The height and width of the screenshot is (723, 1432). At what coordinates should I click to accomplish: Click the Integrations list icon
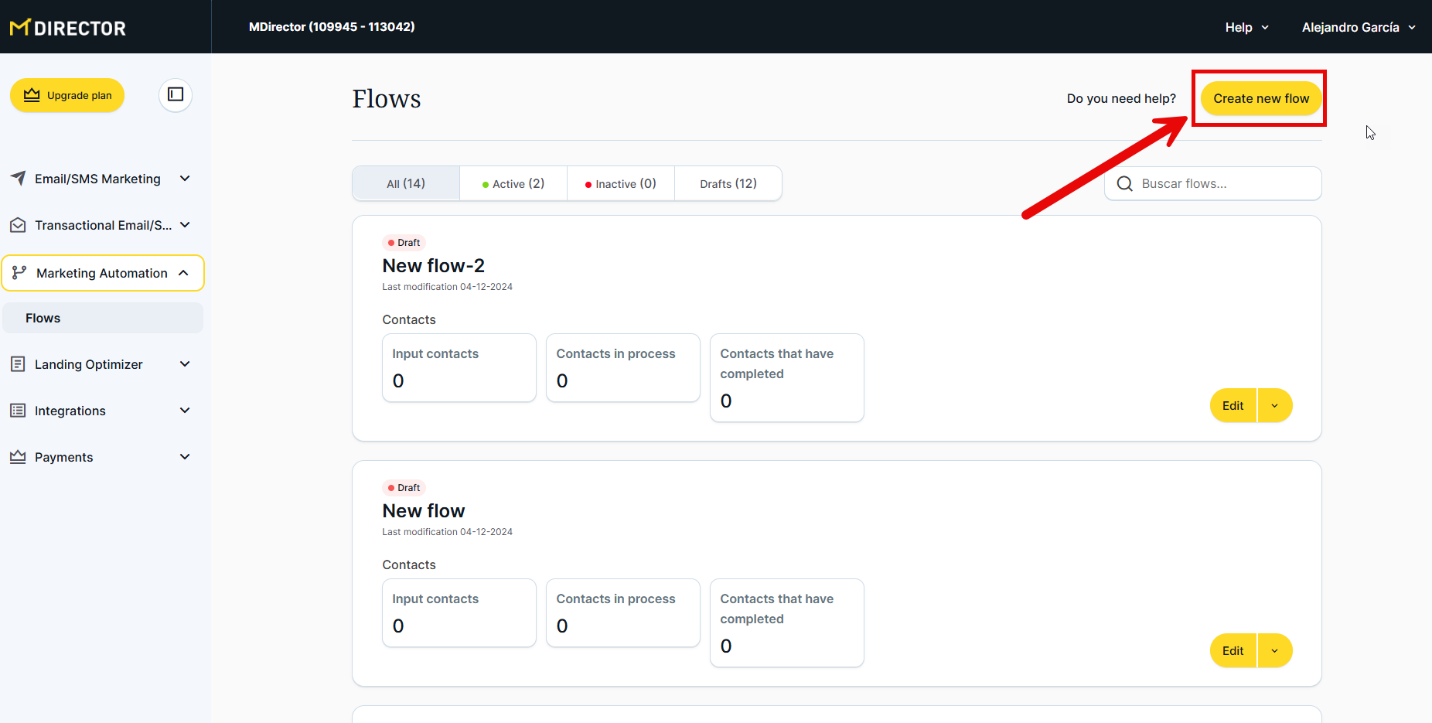[18, 411]
